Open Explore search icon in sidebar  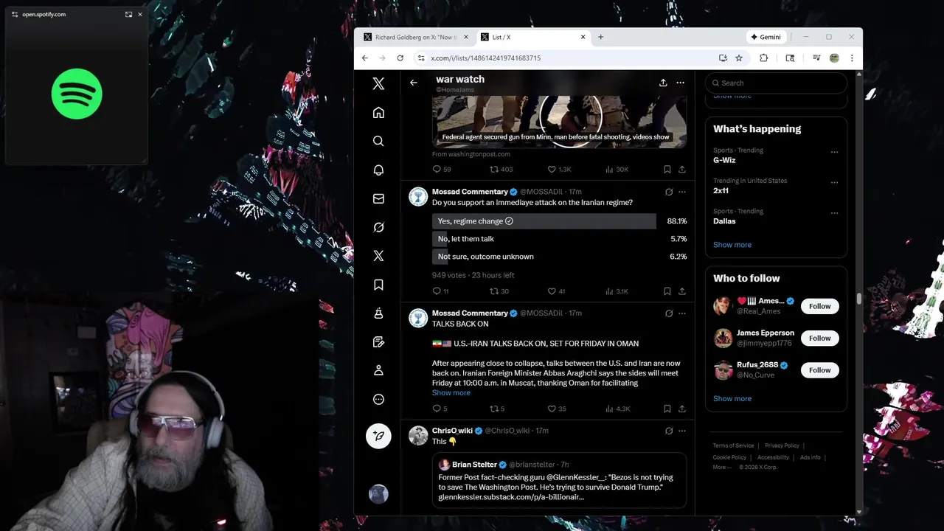click(378, 141)
